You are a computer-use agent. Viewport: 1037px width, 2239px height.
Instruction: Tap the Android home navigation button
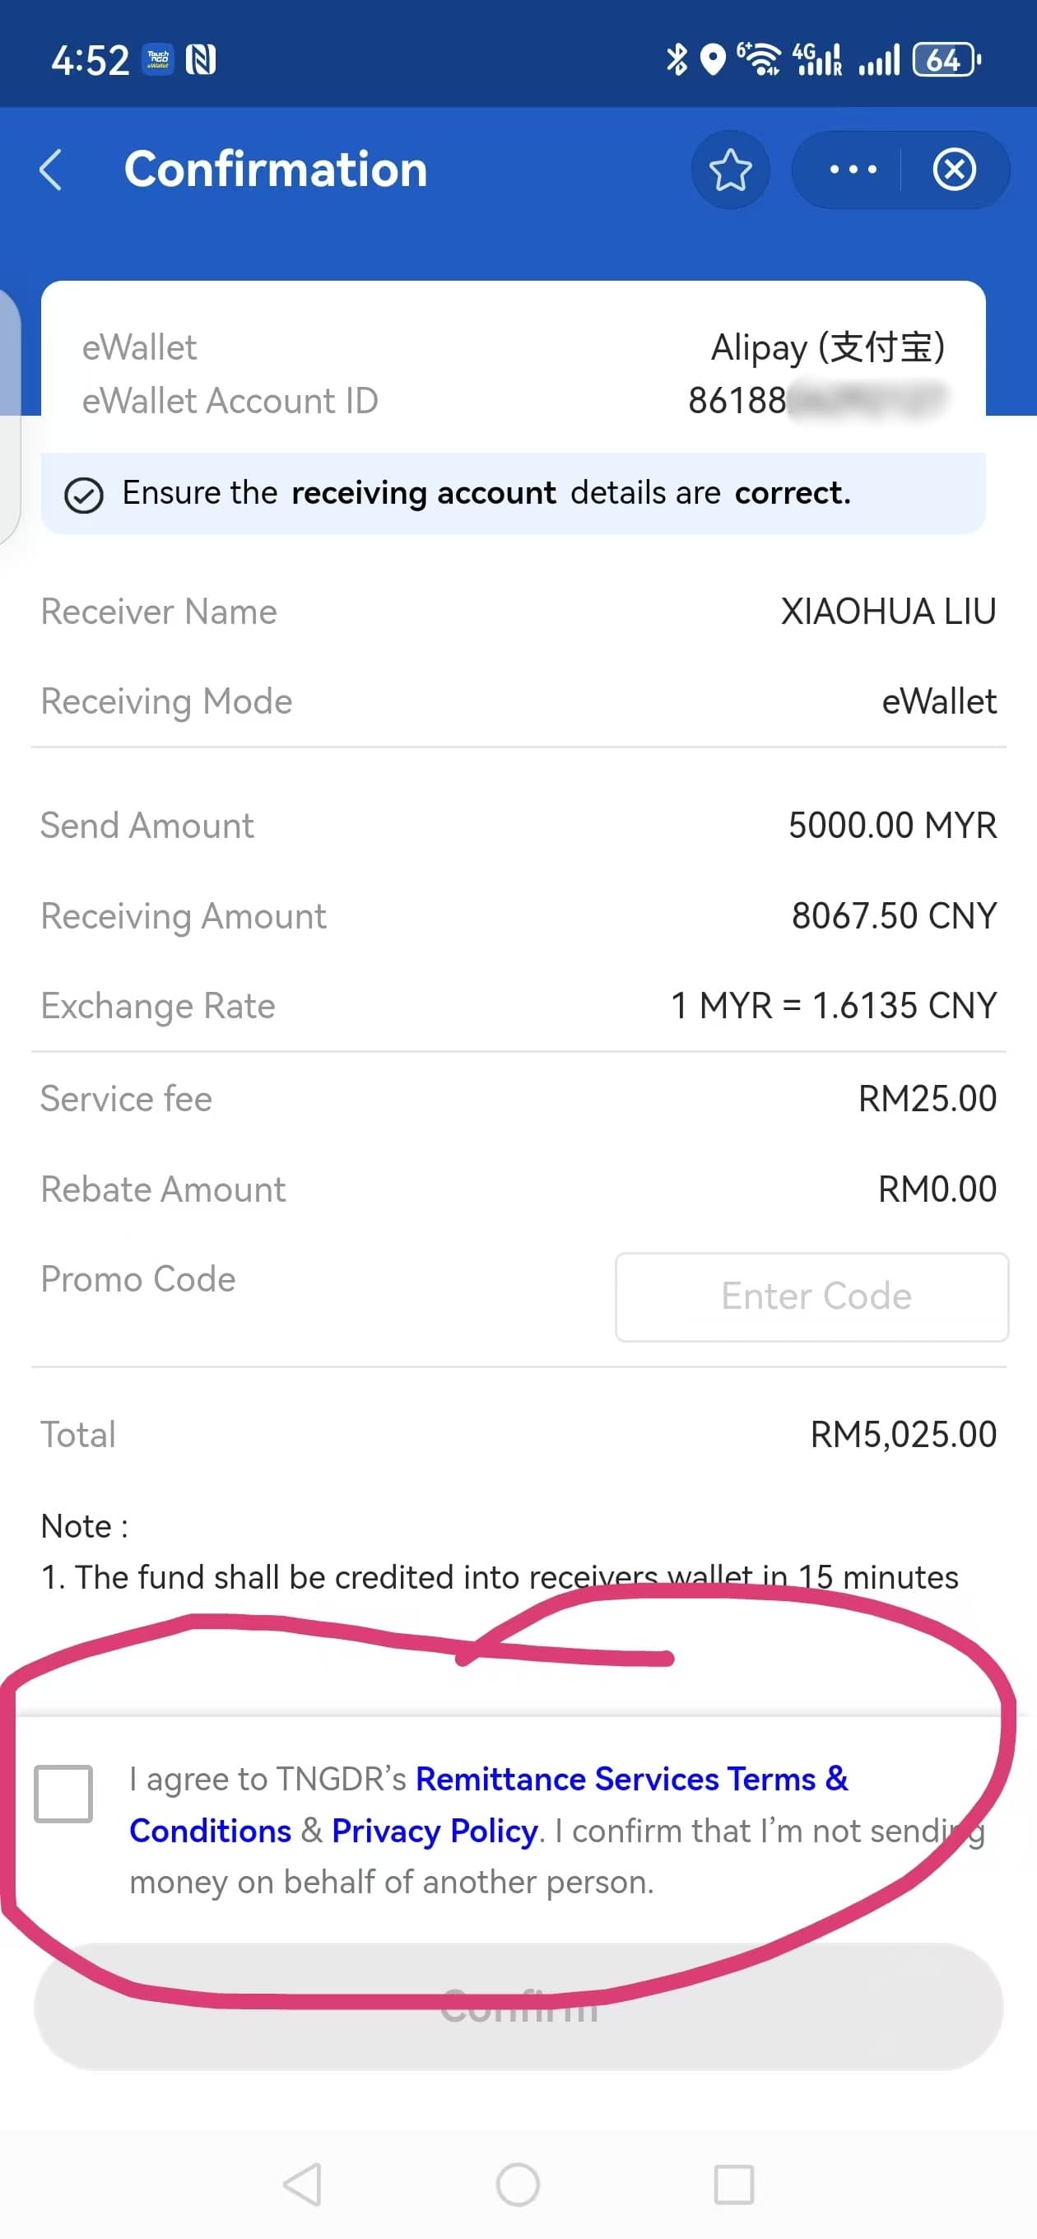pos(518,2184)
